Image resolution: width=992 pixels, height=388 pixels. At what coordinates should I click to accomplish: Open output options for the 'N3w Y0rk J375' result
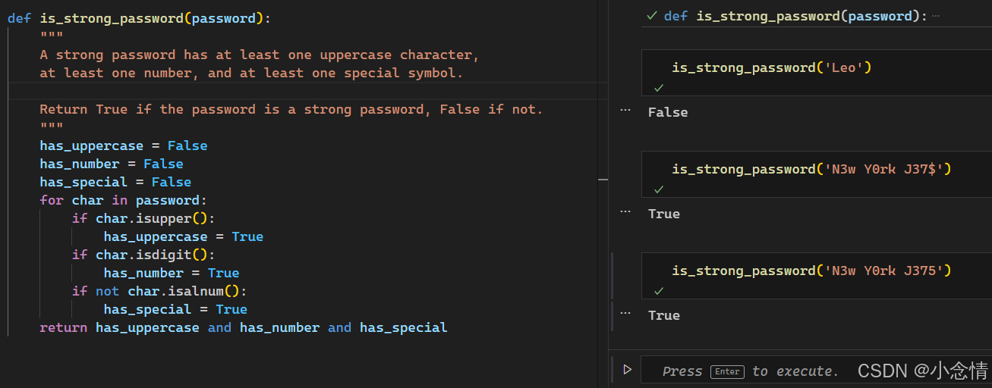(x=625, y=313)
